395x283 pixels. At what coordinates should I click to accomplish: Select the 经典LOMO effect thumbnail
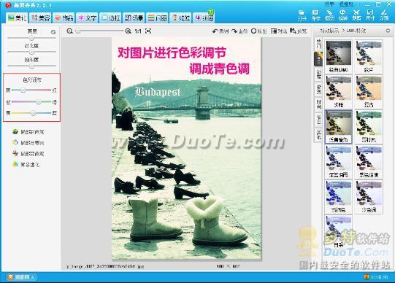(x=339, y=56)
